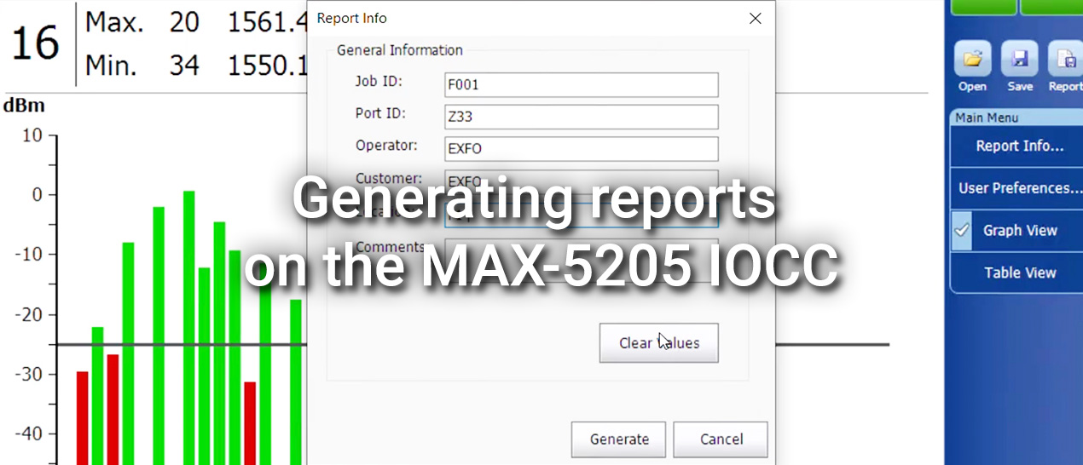Click the General Information group label
Image resolution: width=1083 pixels, height=465 pixels.
pos(400,50)
